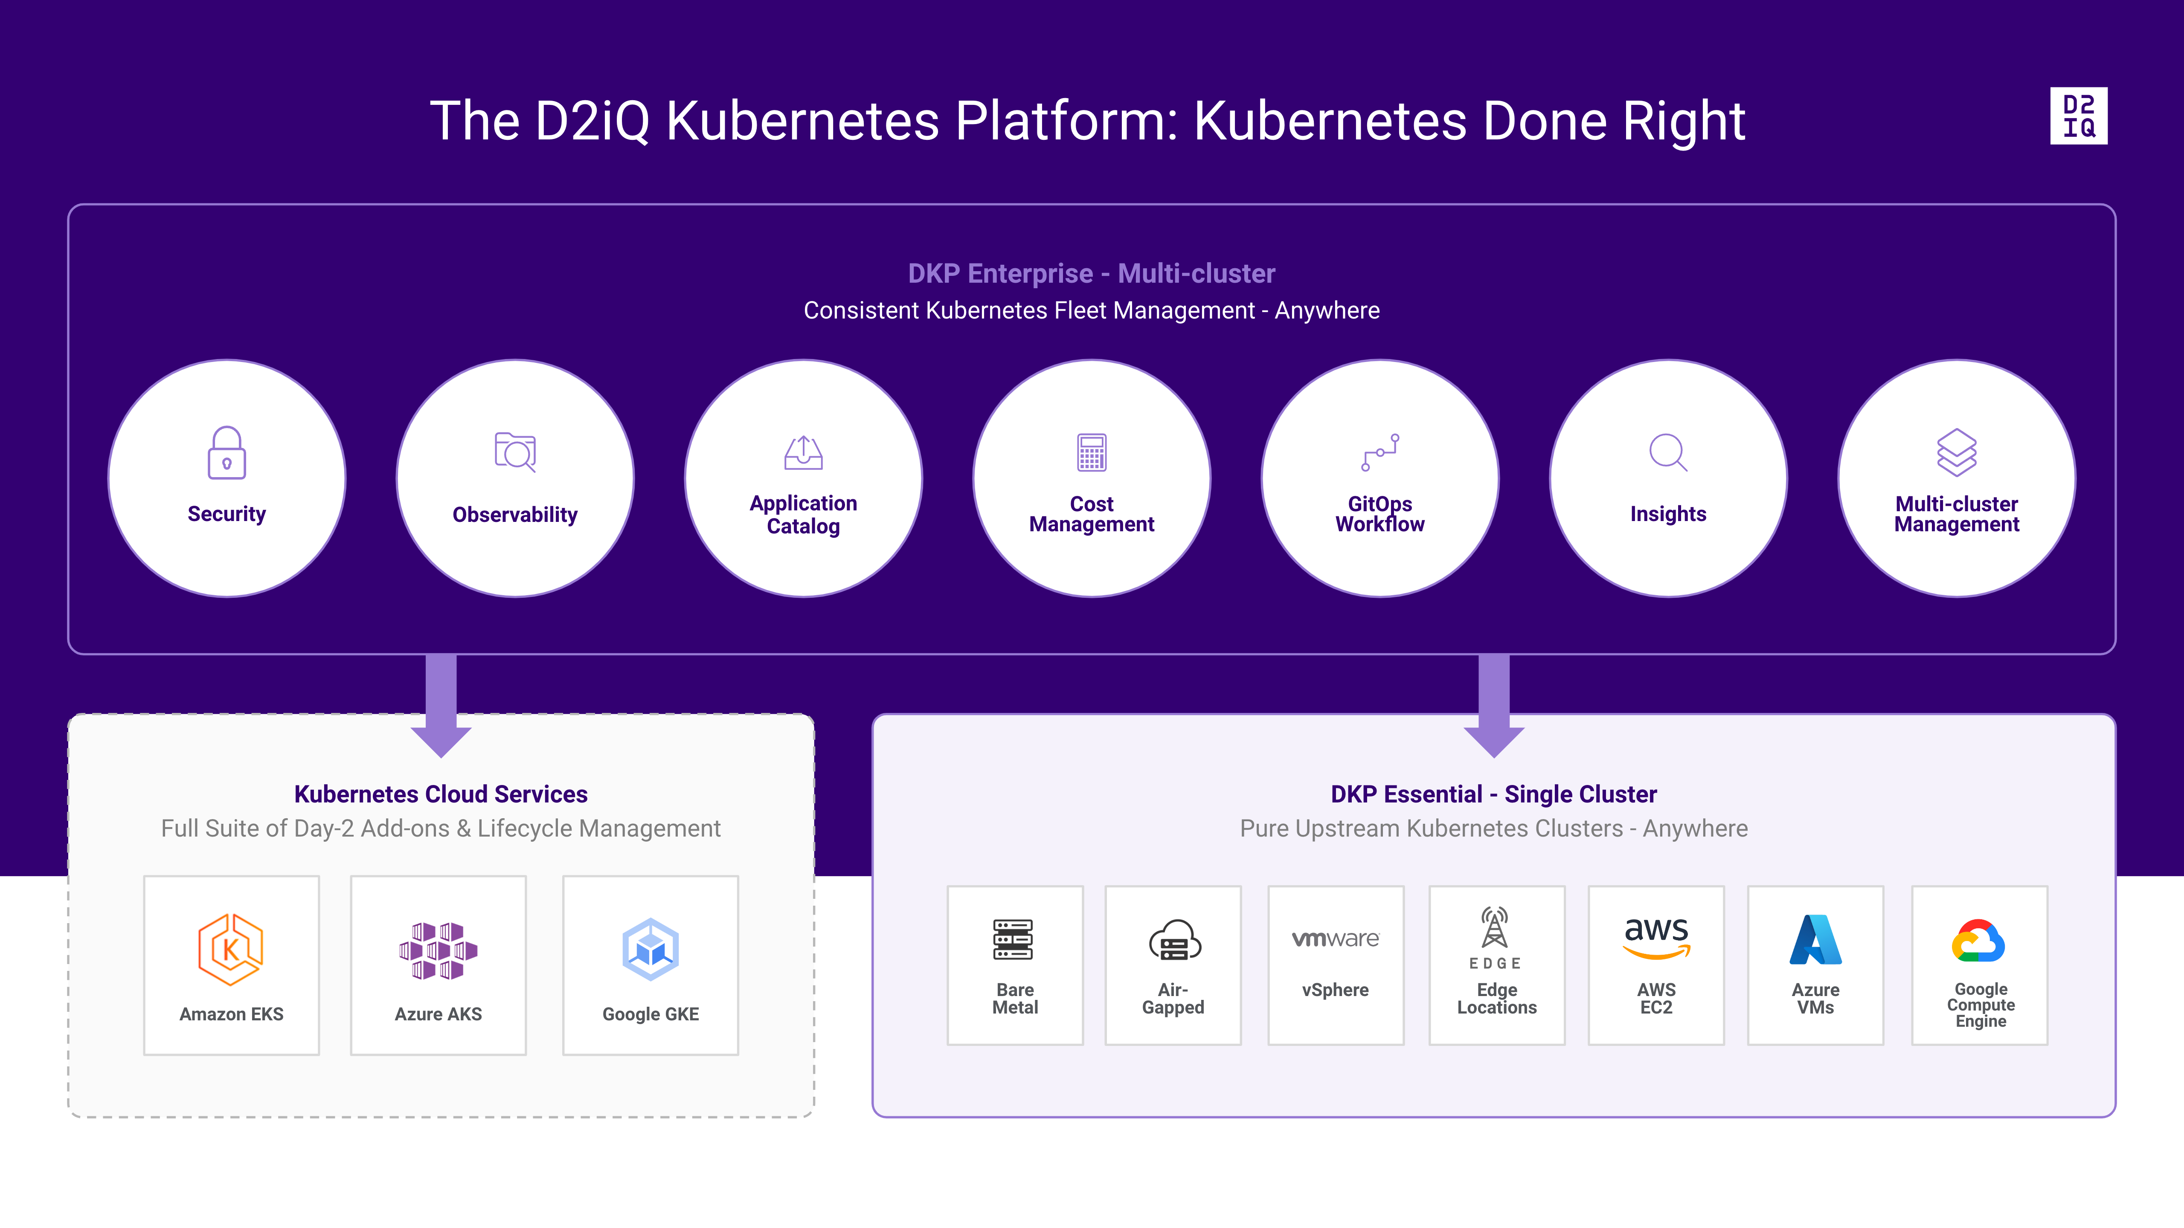Click the Security lock icon

(x=227, y=452)
